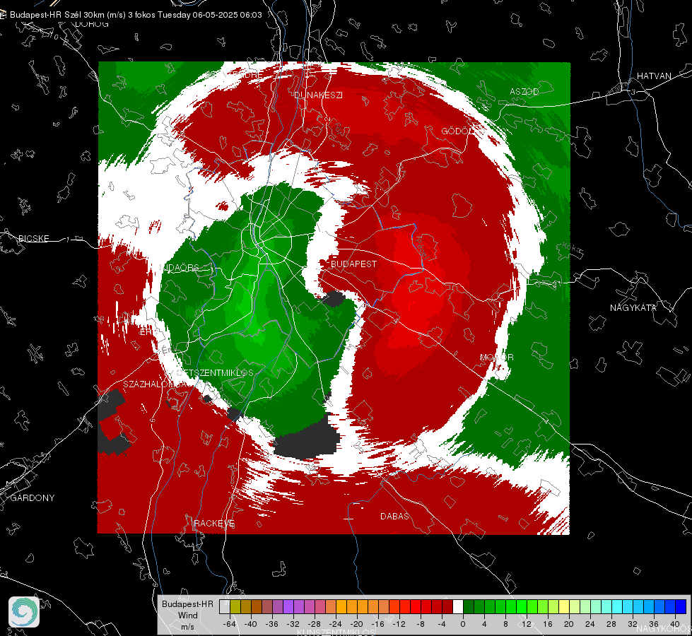Click the Wind label in the legend
692x636 pixels.
tap(188, 616)
